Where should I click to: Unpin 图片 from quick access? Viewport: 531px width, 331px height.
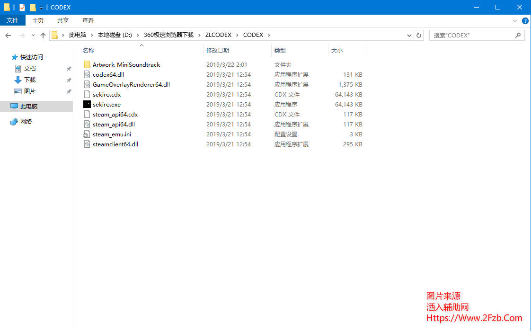[69, 91]
